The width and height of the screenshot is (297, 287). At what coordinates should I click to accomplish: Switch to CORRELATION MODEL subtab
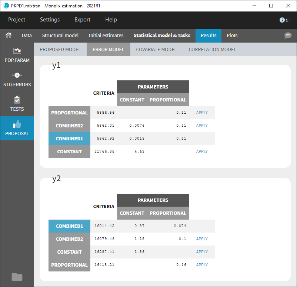tap(212, 49)
